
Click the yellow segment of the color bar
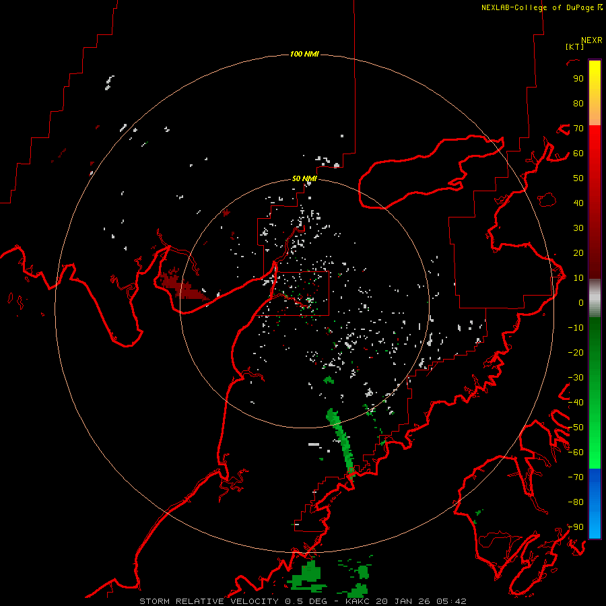tap(595, 93)
